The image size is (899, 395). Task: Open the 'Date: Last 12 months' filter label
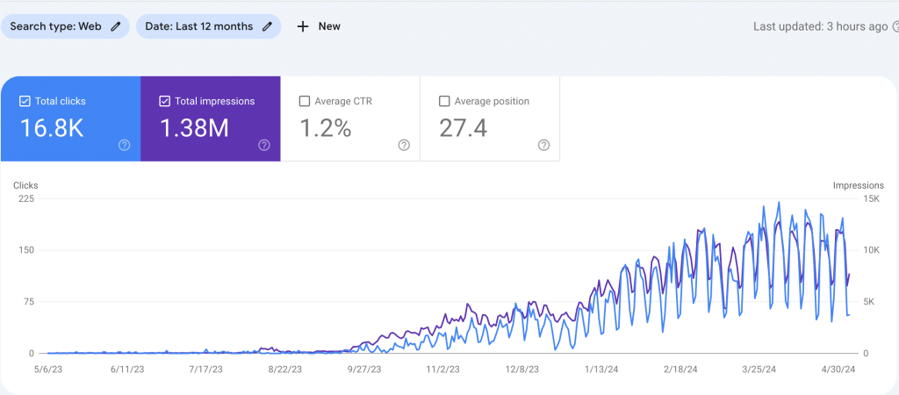(198, 26)
